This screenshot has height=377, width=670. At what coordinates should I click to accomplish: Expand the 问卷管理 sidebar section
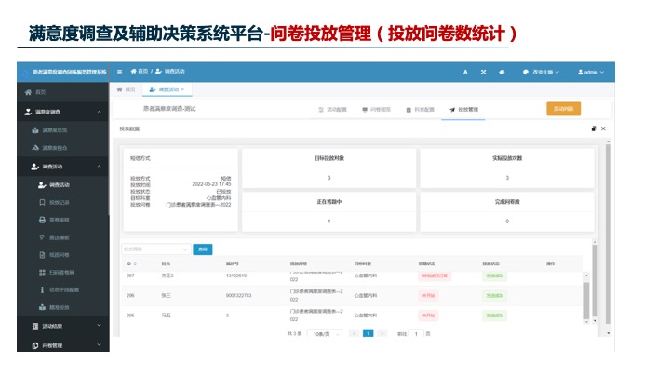click(100, 345)
